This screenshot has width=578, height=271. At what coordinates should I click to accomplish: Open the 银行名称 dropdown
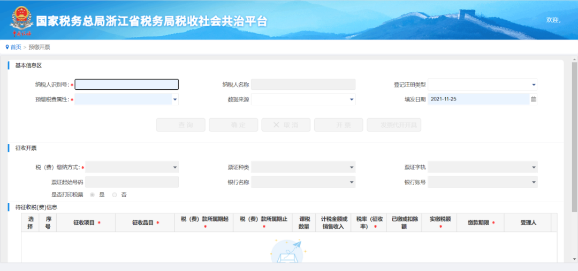[303, 182]
